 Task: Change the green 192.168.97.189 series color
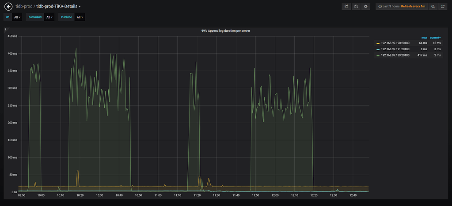coord(378,56)
